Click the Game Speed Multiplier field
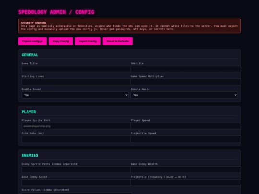Image resolution: width=259 pixels, height=194 pixels. tap(186, 82)
